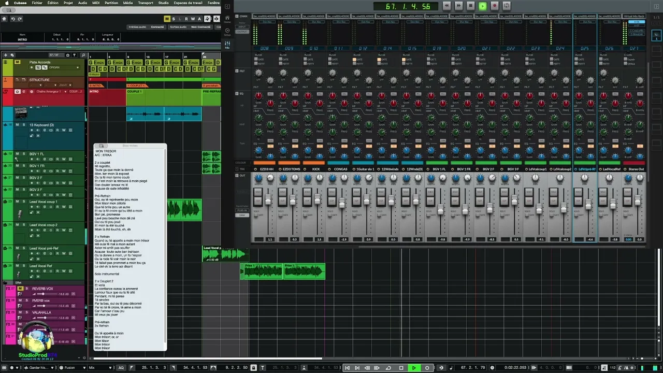Open the Setup view in mix rack sidebar
Viewport: 663px width, 373px height.
(227, 31)
